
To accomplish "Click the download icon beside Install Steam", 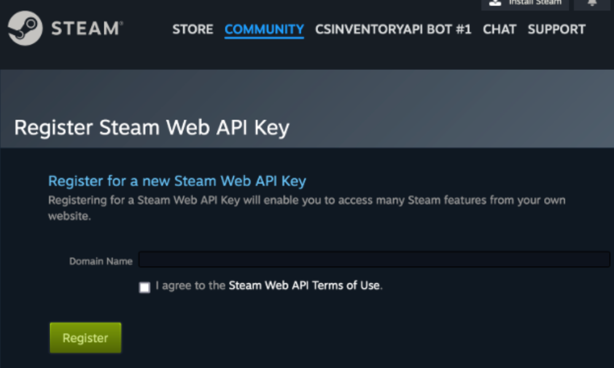I will point(495,2).
